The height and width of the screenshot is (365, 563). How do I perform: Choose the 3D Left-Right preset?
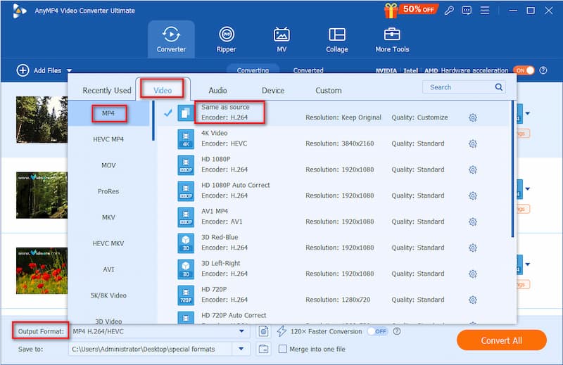[x=333, y=269]
